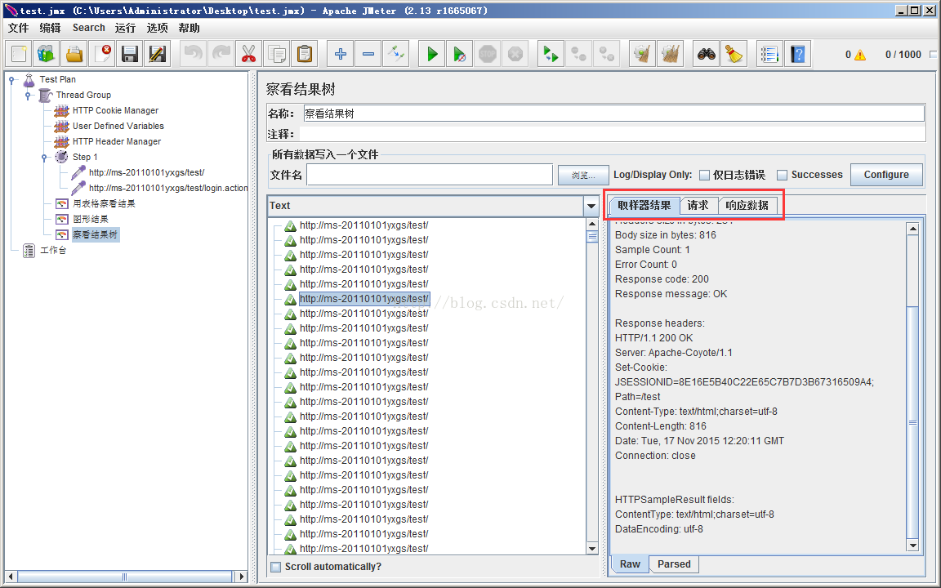Screen dimensions: 941x588
Task: Click the Paste clipboard icon
Action: pos(304,54)
